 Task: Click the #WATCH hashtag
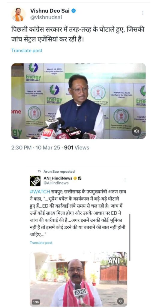tap(40, 192)
